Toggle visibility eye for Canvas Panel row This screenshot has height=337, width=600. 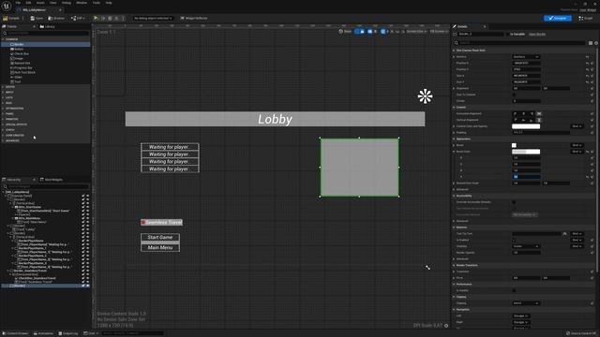click(x=87, y=196)
